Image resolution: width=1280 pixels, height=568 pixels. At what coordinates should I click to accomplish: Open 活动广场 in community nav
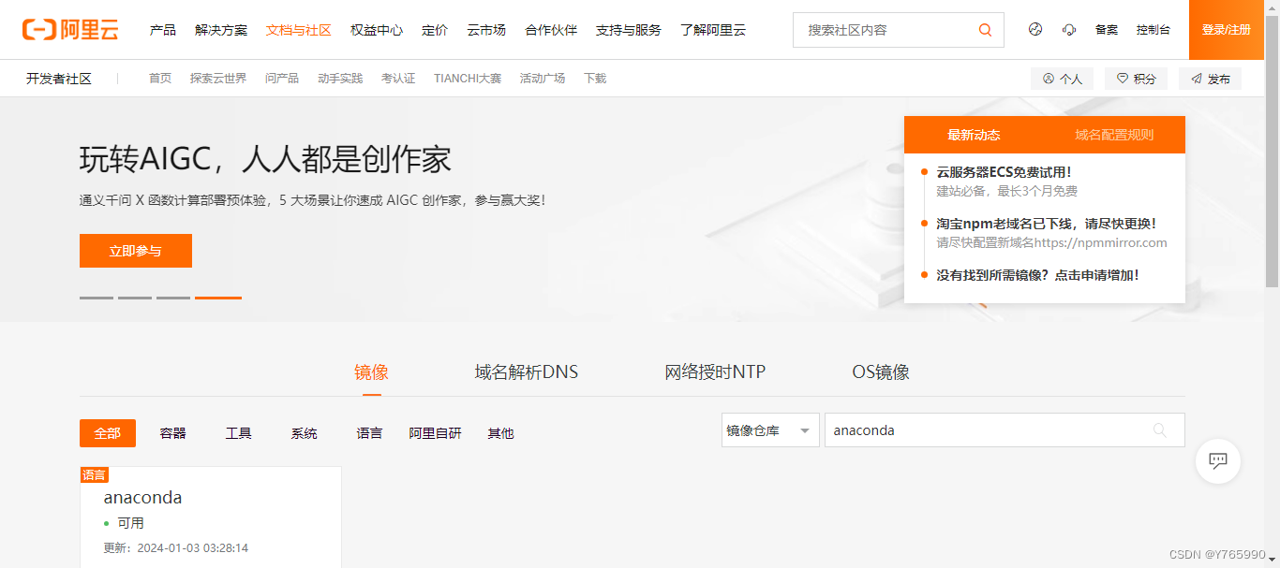tap(543, 79)
